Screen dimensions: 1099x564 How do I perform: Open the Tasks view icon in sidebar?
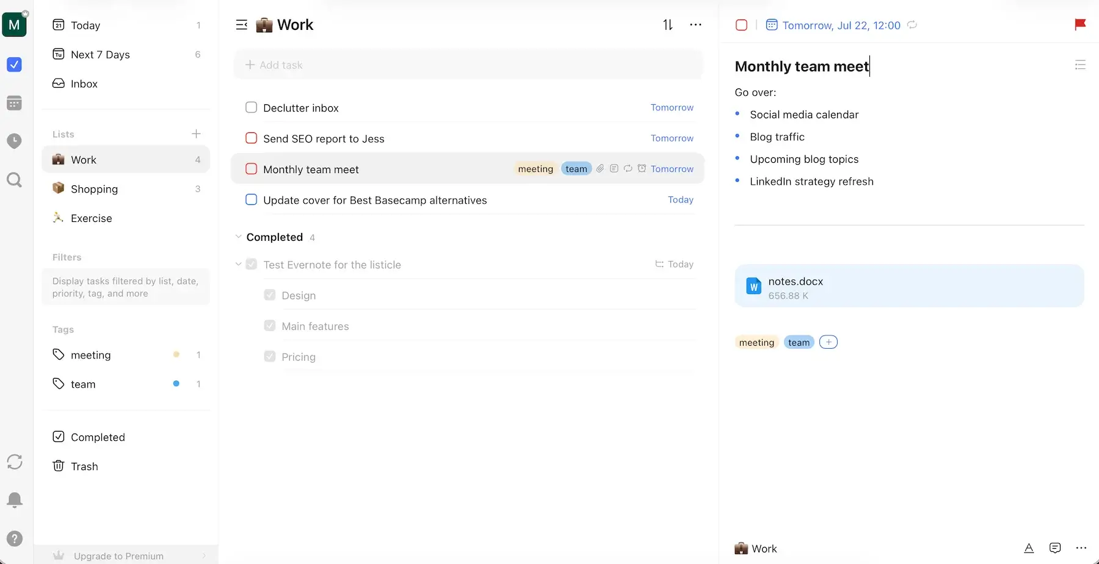[x=14, y=65]
